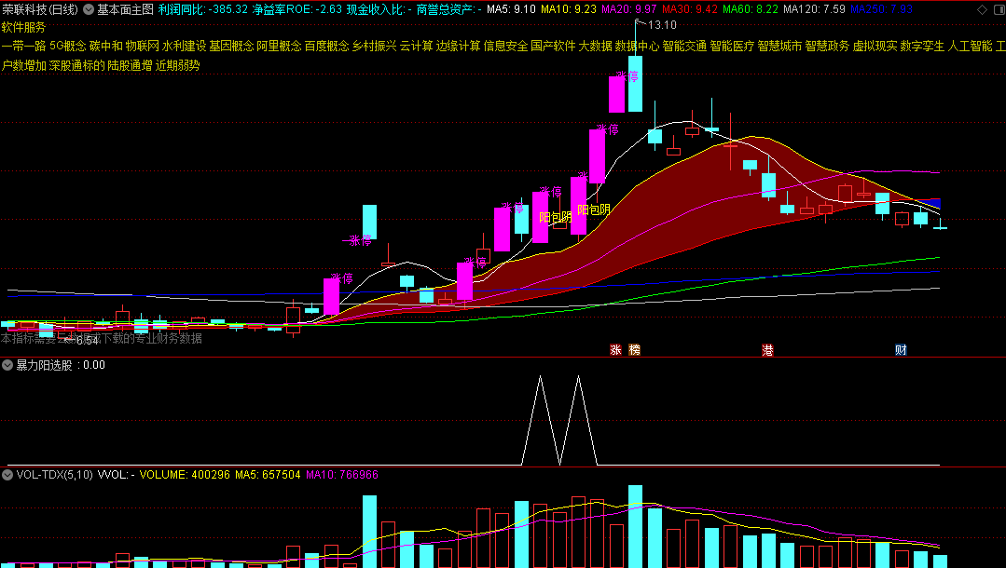
Task: Open the 5G概念 concept tag
Action: coord(68,47)
